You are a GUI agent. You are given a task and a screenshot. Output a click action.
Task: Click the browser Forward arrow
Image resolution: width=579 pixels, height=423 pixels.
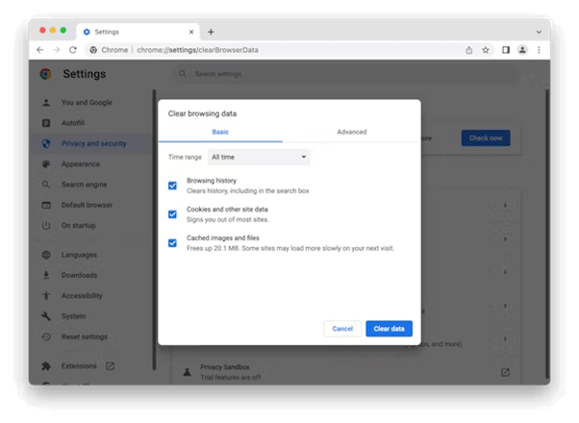click(56, 50)
